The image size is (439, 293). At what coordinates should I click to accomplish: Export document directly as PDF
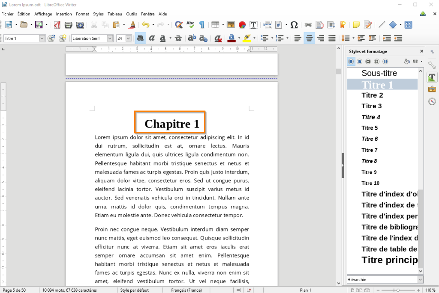pyautogui.click(x=57, y=25)
